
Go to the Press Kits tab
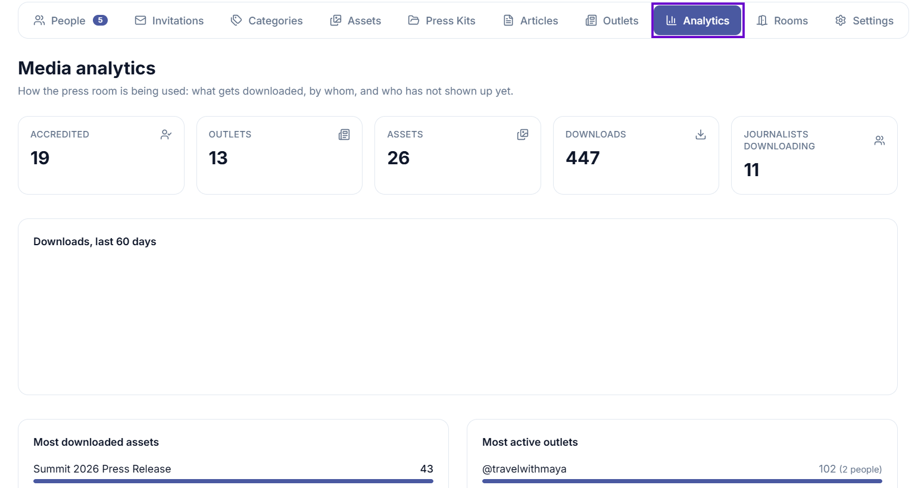point(442,20)
